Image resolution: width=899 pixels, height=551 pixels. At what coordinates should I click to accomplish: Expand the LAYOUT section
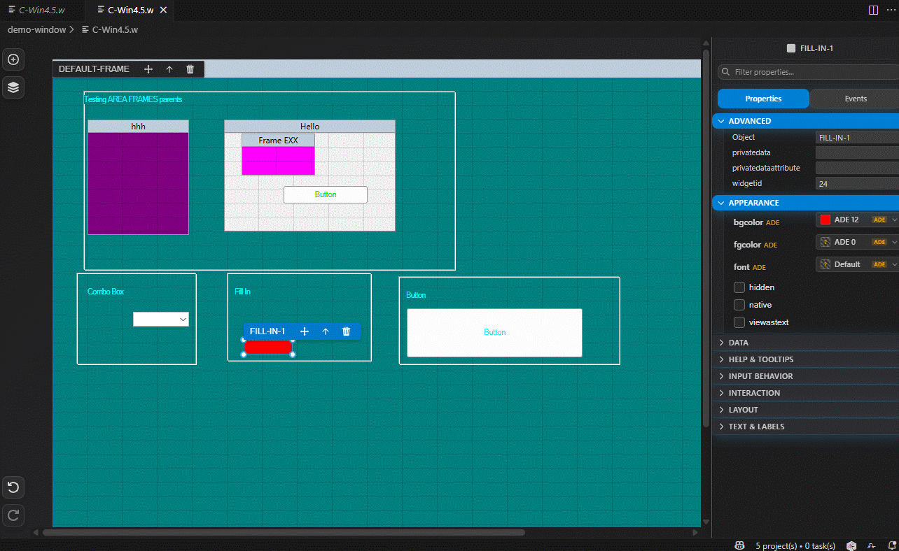(x=743, y=410)
